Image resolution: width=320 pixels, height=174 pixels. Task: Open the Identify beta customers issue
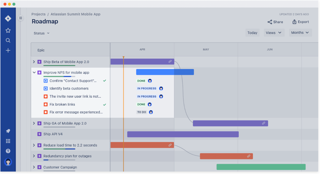click(69, 89)
